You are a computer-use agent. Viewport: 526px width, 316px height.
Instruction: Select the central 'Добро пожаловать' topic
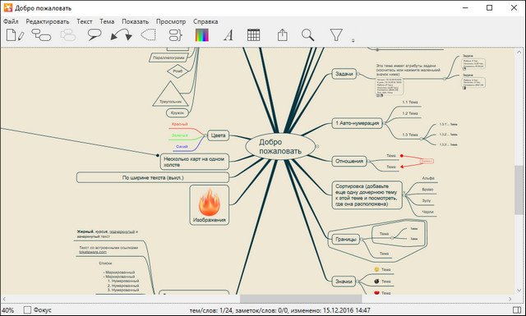click(280, 146)
